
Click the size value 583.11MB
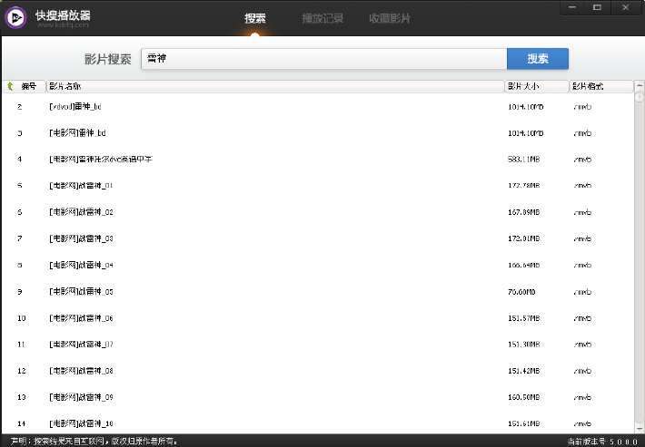click(523, 160)
